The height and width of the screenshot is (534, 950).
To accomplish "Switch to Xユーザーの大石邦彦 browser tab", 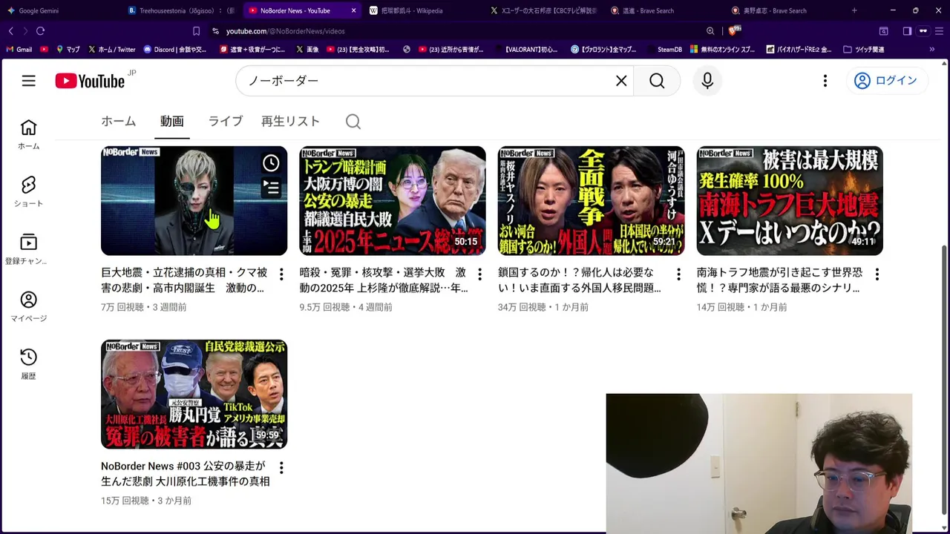I will tap(544, 10).
